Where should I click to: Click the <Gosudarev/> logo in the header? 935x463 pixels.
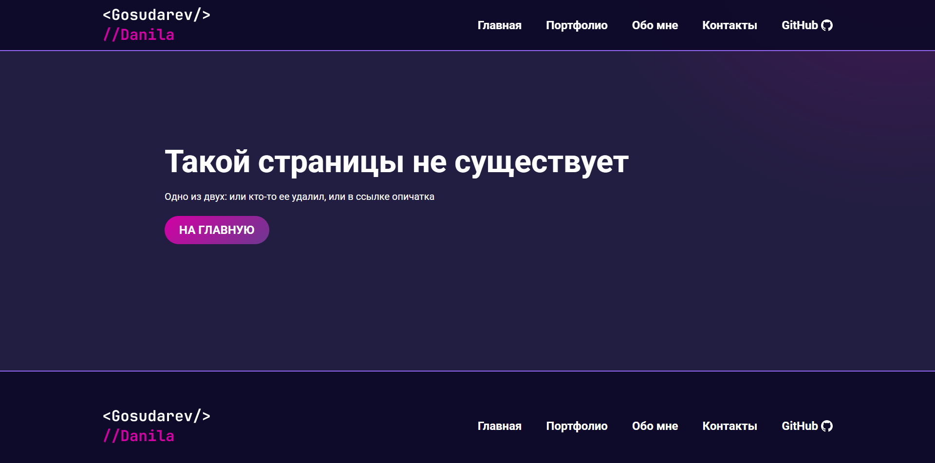coord(157,15)
